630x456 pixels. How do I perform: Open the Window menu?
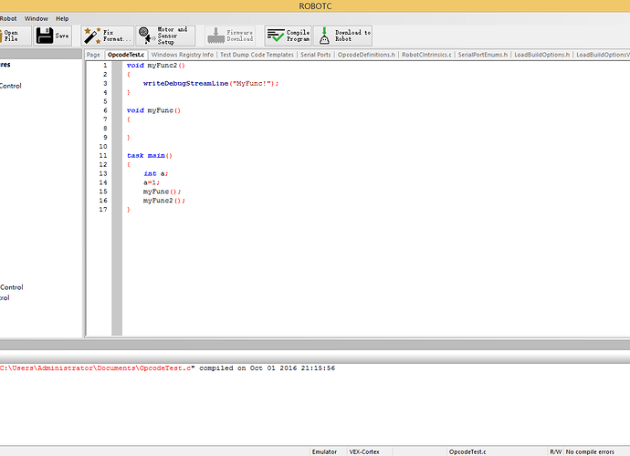pyautogui.click(x=37, y=18)
